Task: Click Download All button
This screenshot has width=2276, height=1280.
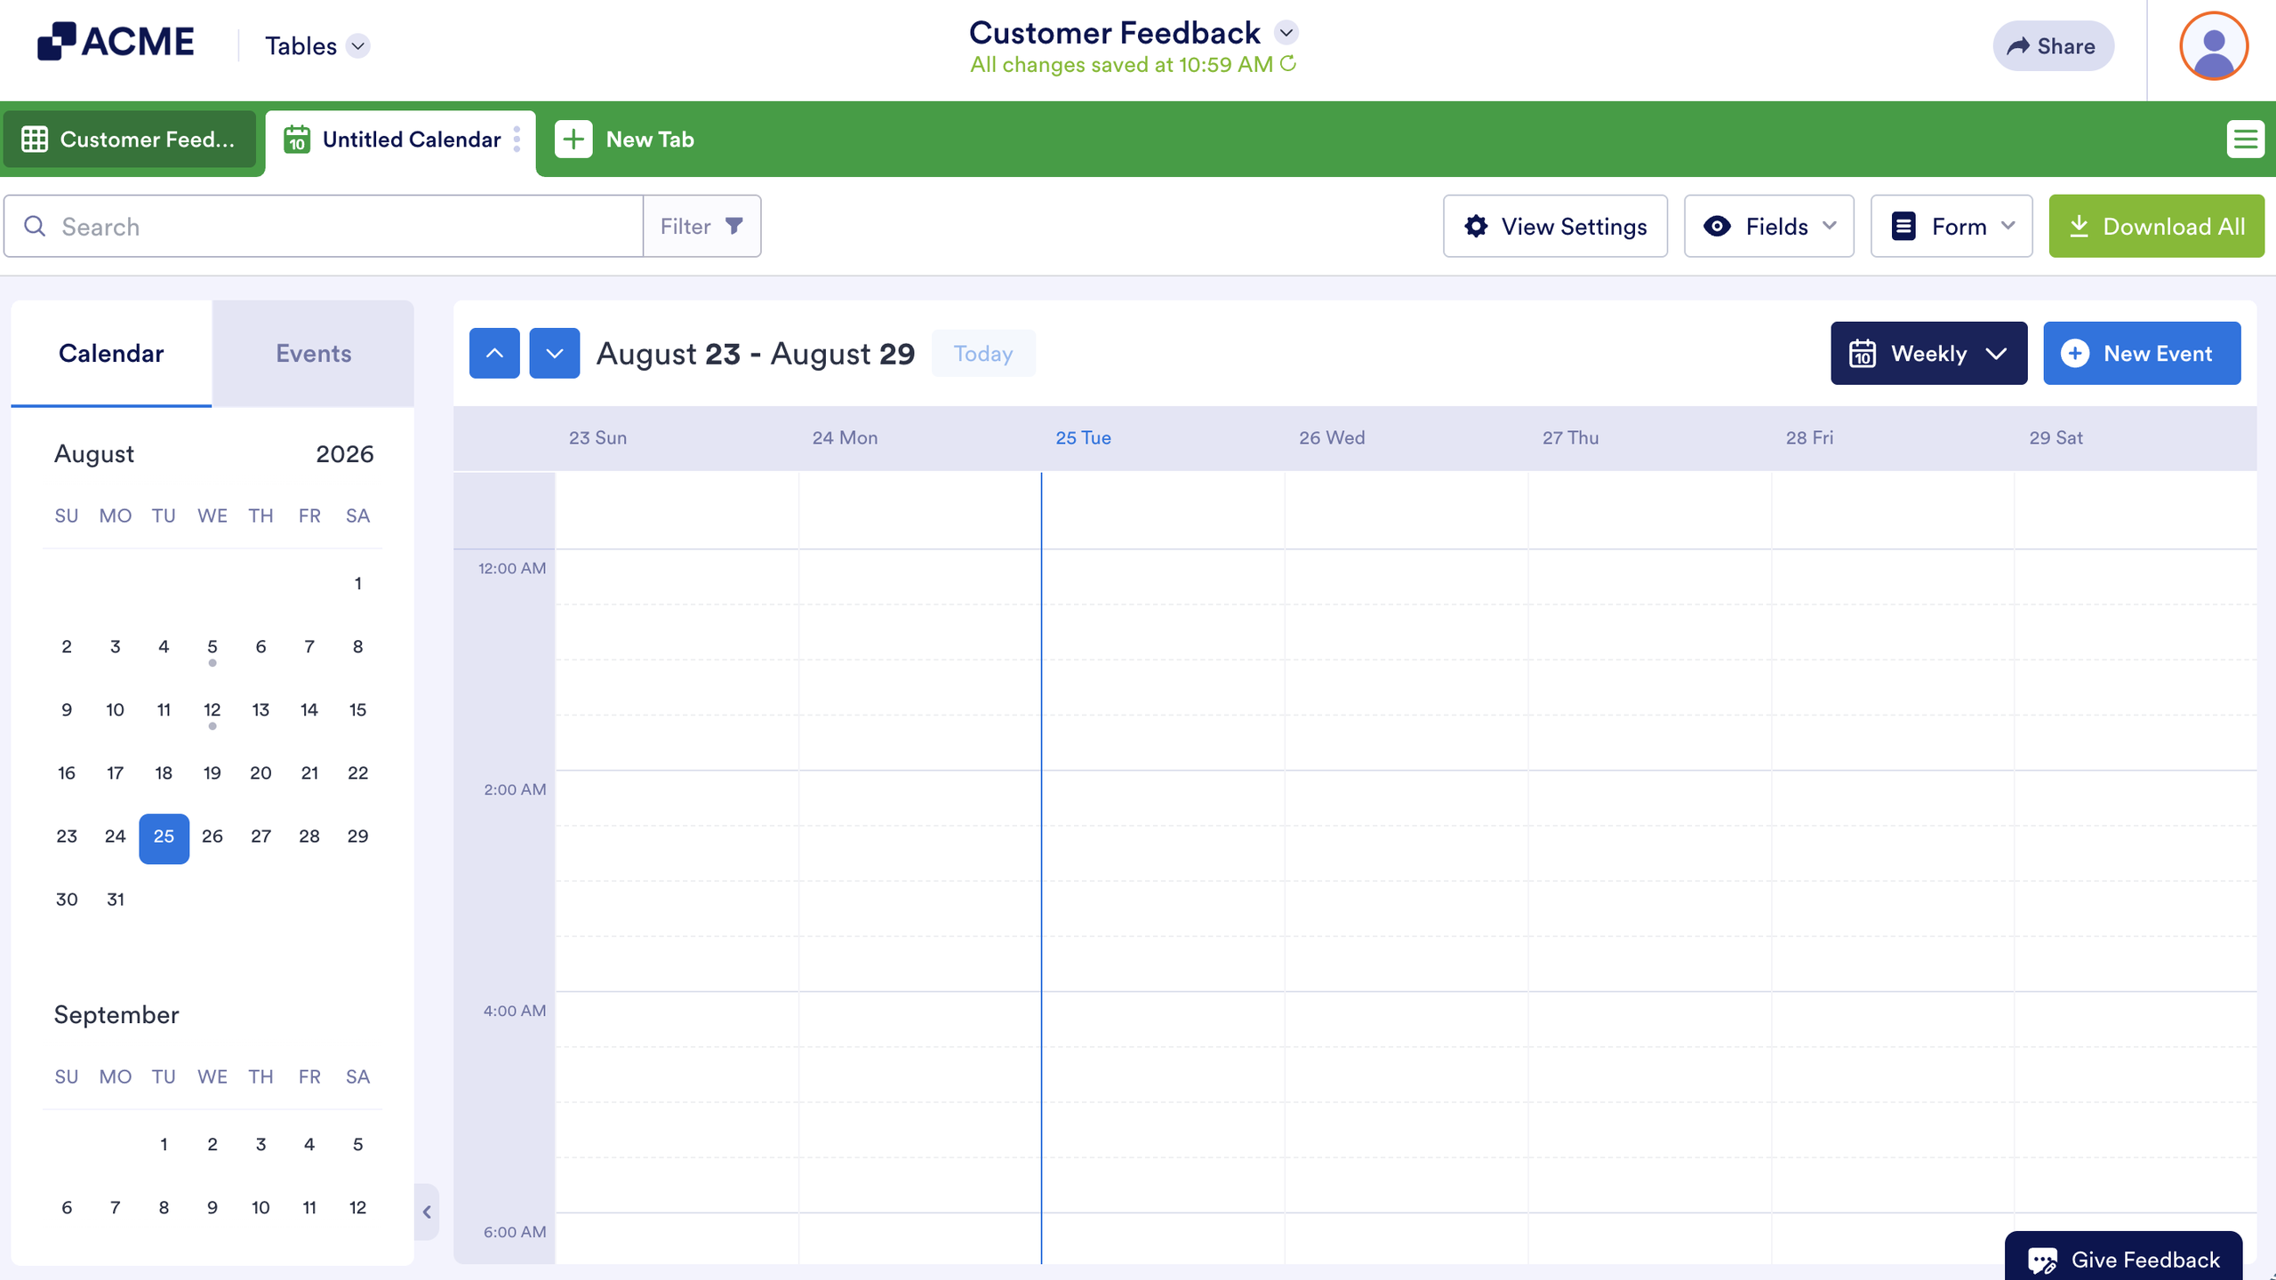Action: (2156, 227)
